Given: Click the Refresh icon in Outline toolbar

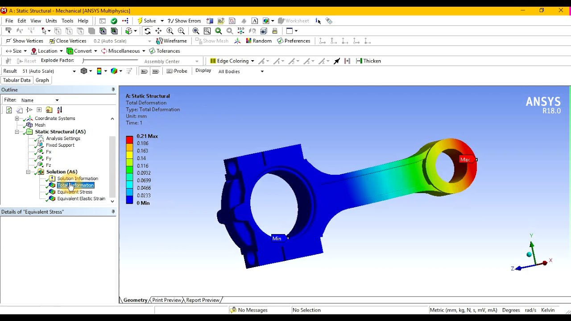Looking at the screenshot, I should (9, 110).
